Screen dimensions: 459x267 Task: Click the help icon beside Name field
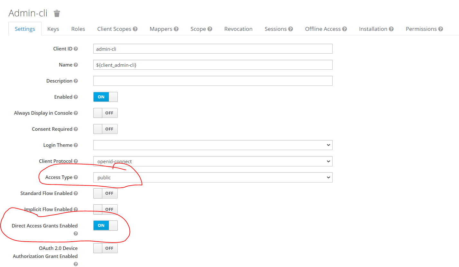click(76, 65)
